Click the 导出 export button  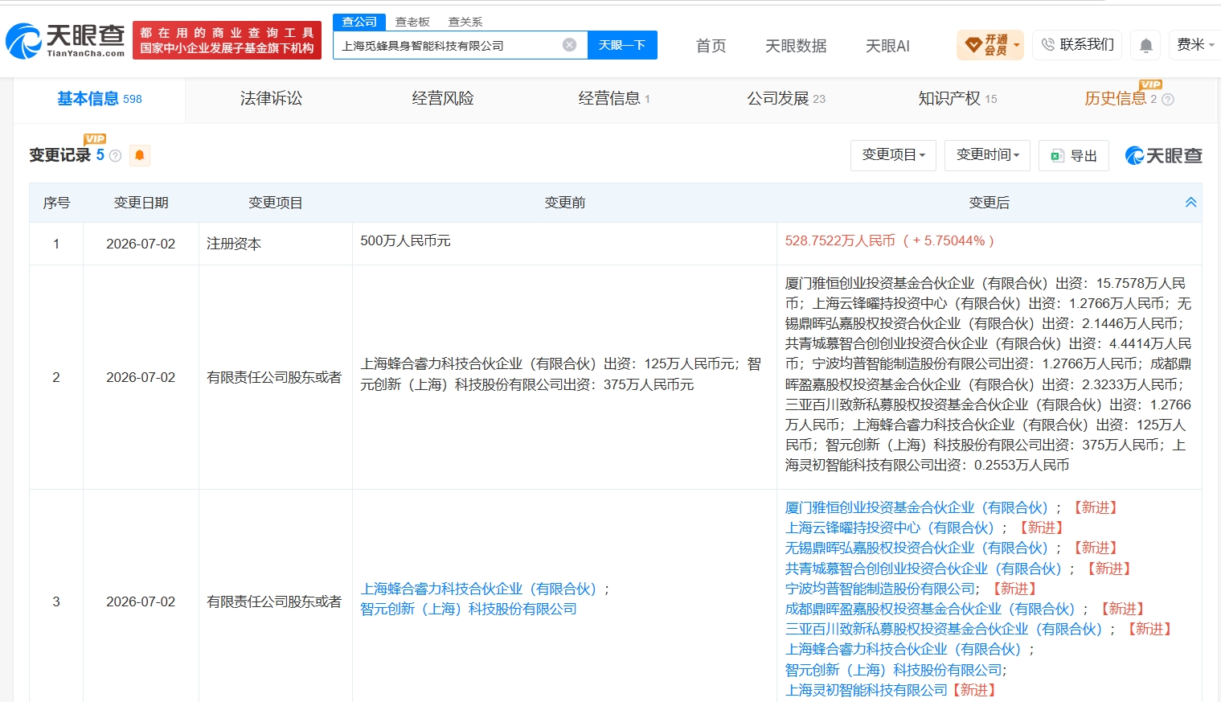(x=1074, y=155)
